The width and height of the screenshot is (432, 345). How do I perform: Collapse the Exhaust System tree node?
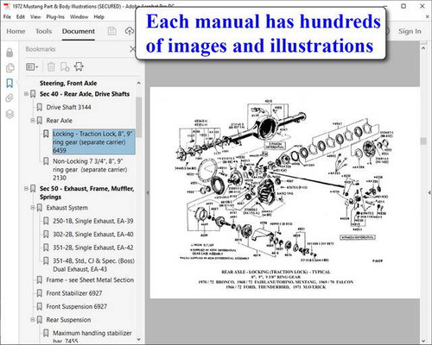(33, 208)
